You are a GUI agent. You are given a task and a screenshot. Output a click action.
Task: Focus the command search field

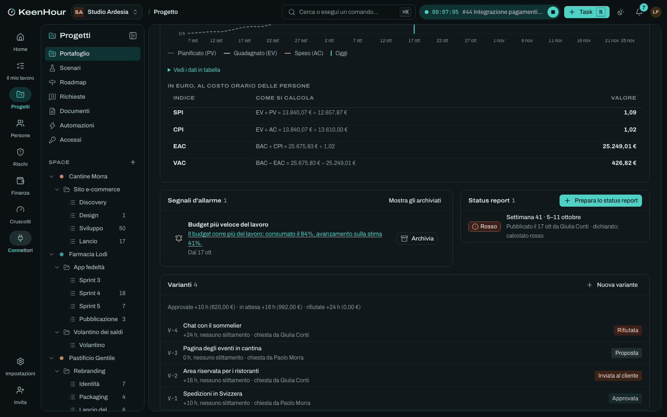tap(349, 12)
